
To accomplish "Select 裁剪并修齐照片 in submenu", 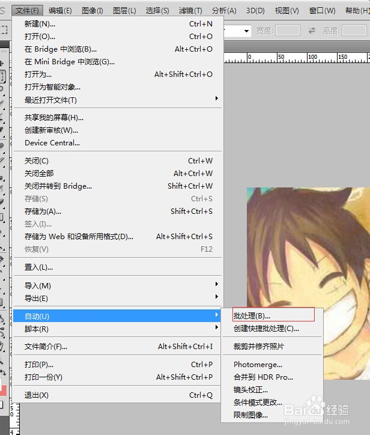I will pyautogui.click(x=272, y=346).
